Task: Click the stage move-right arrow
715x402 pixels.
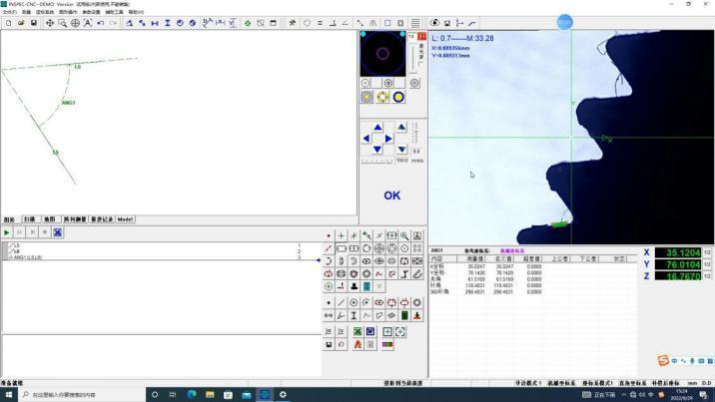Action: coord(388,139)
